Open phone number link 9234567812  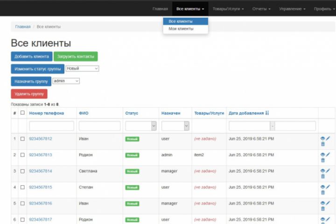tap(41, 139)
